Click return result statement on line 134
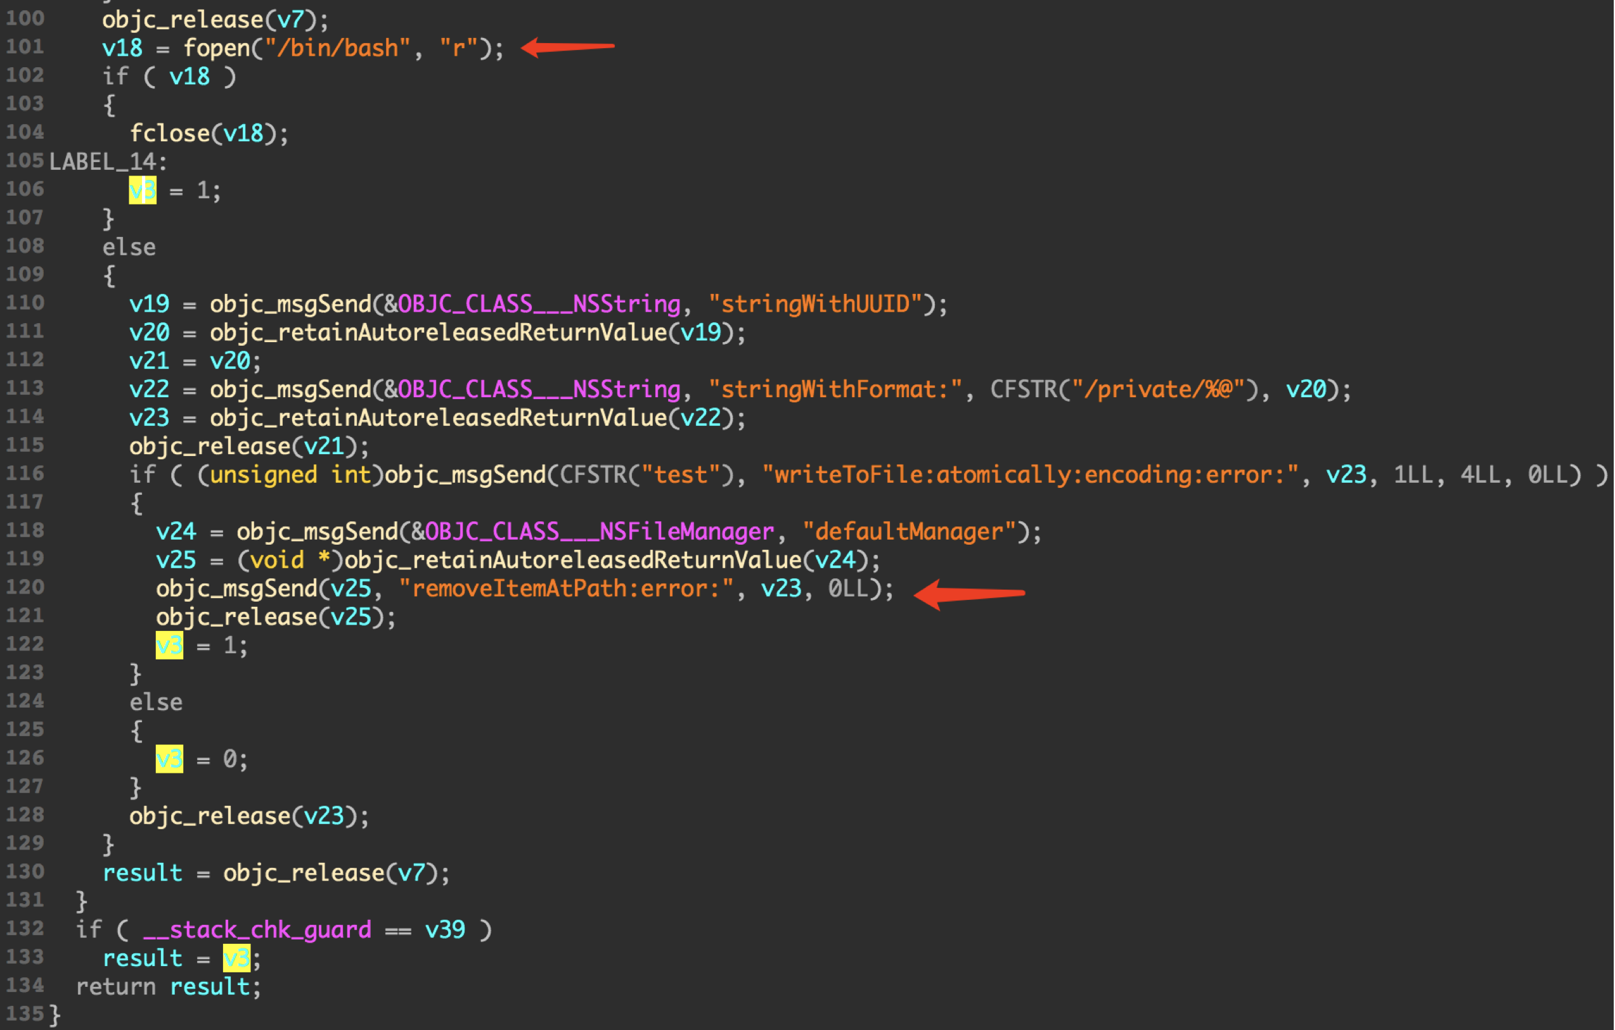Viewport: 1615px width, 1030px height. point(168,986)
